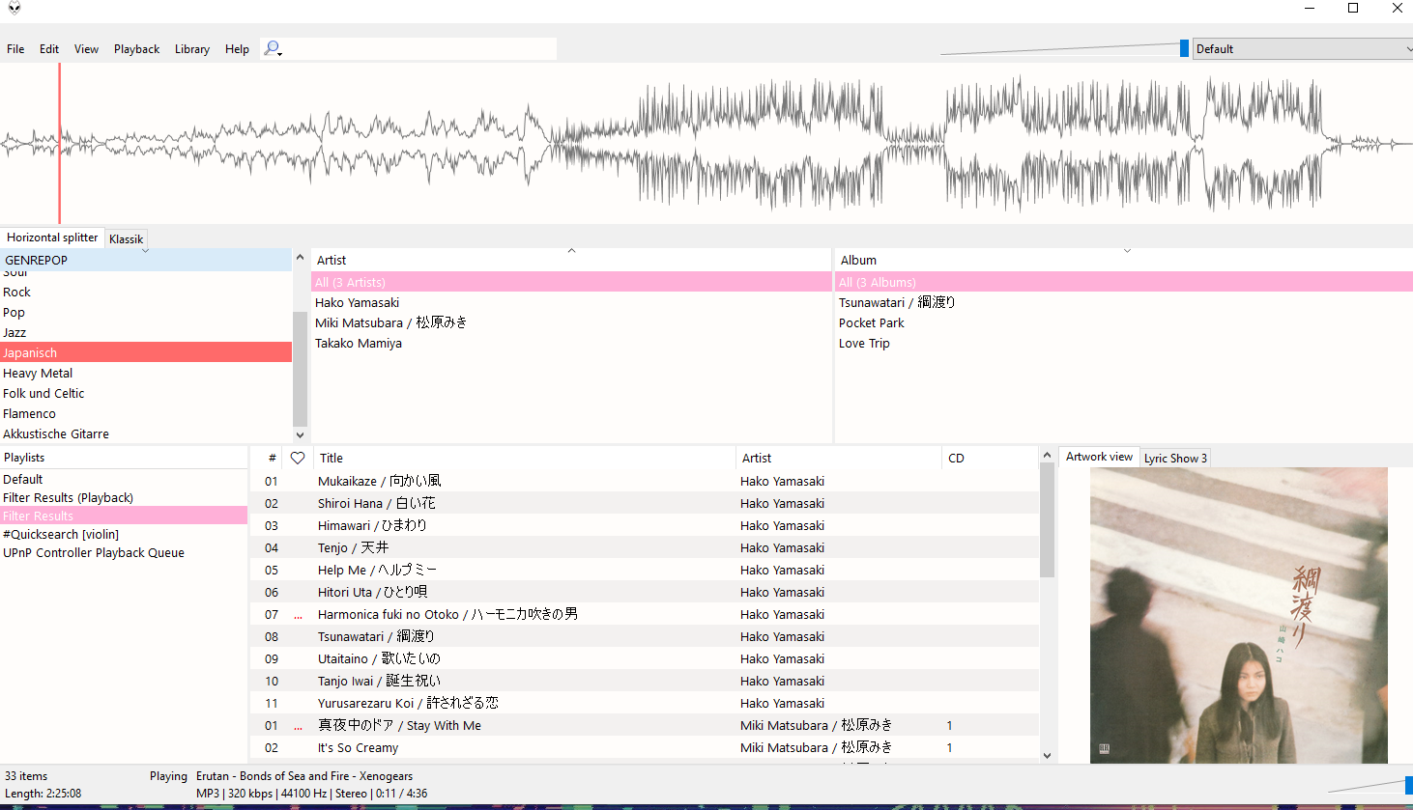Viewport: 1413px width, 810px height.
Task: Open the quick search magnifier icon
Action: click(273, 48)
